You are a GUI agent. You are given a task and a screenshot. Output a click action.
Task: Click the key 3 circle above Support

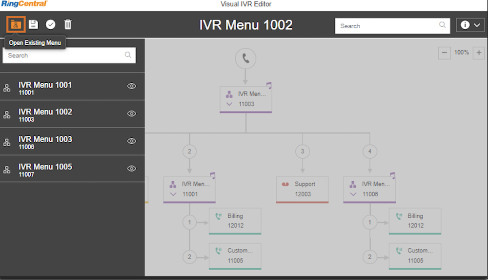click(x=302, y=151)
